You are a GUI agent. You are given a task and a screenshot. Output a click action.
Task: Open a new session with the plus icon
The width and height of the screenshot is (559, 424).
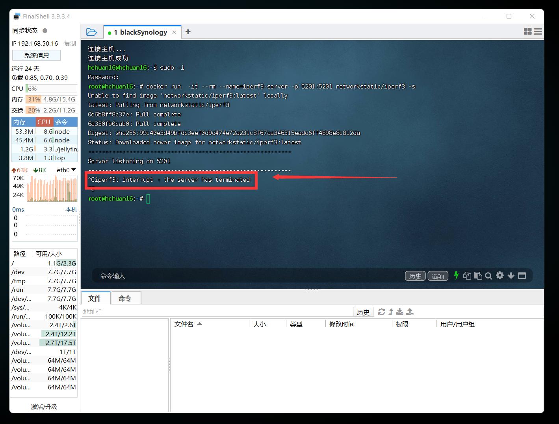188,31
